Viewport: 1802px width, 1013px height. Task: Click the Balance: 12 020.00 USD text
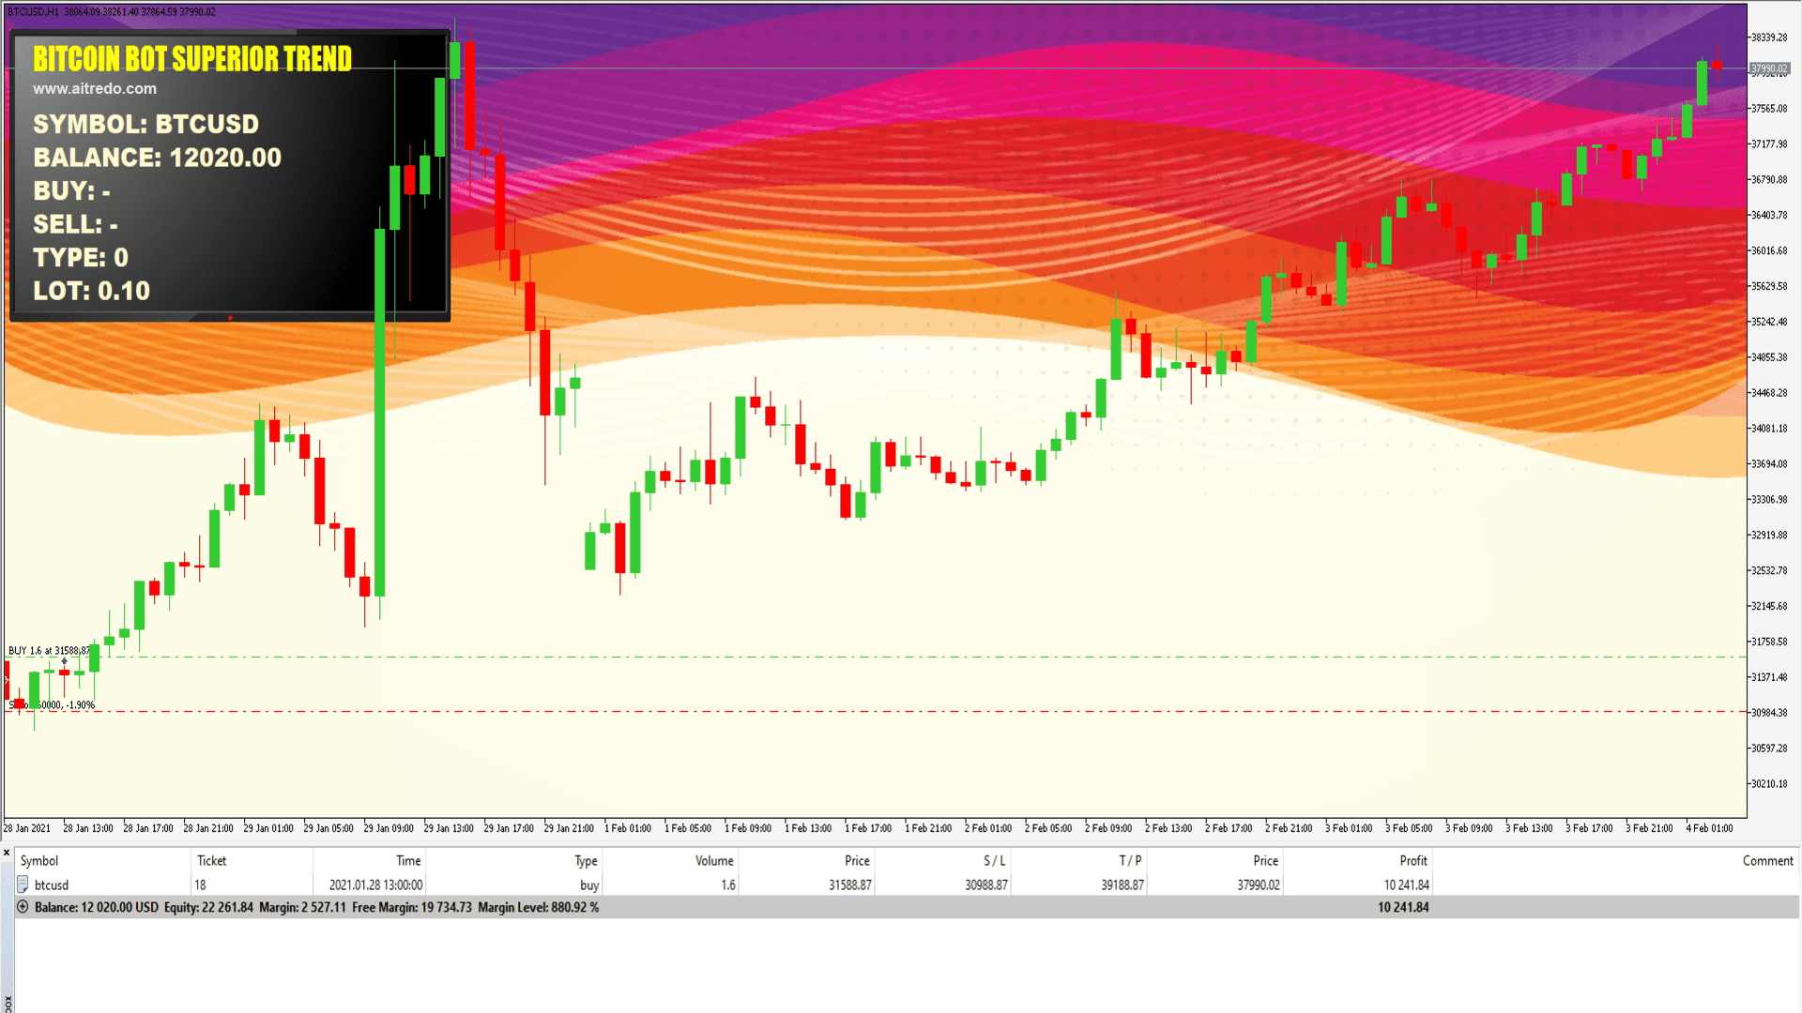click(x=96, y=907)
